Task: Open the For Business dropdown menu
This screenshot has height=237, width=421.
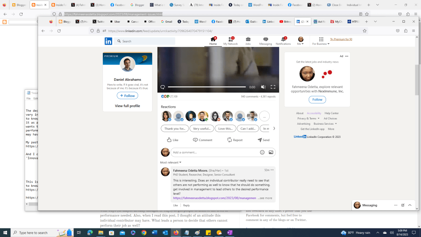Action: 321,41
